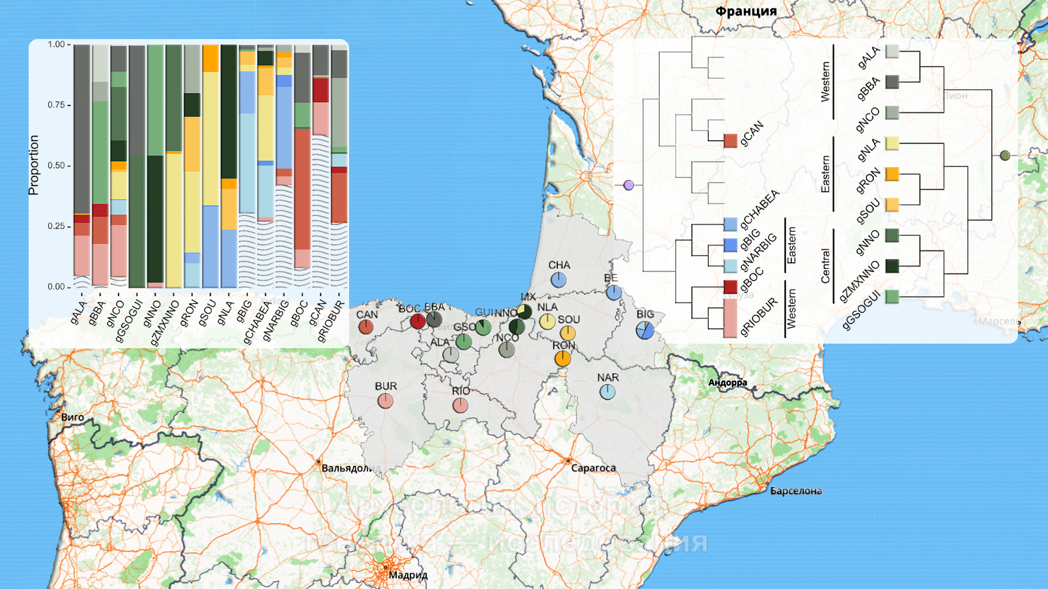
Task: Click the gALA stacked bar in the chart
Action: (82, 166)
